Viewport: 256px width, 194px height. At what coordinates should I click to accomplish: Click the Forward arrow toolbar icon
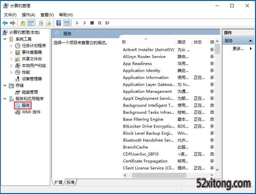pos(13,23)
